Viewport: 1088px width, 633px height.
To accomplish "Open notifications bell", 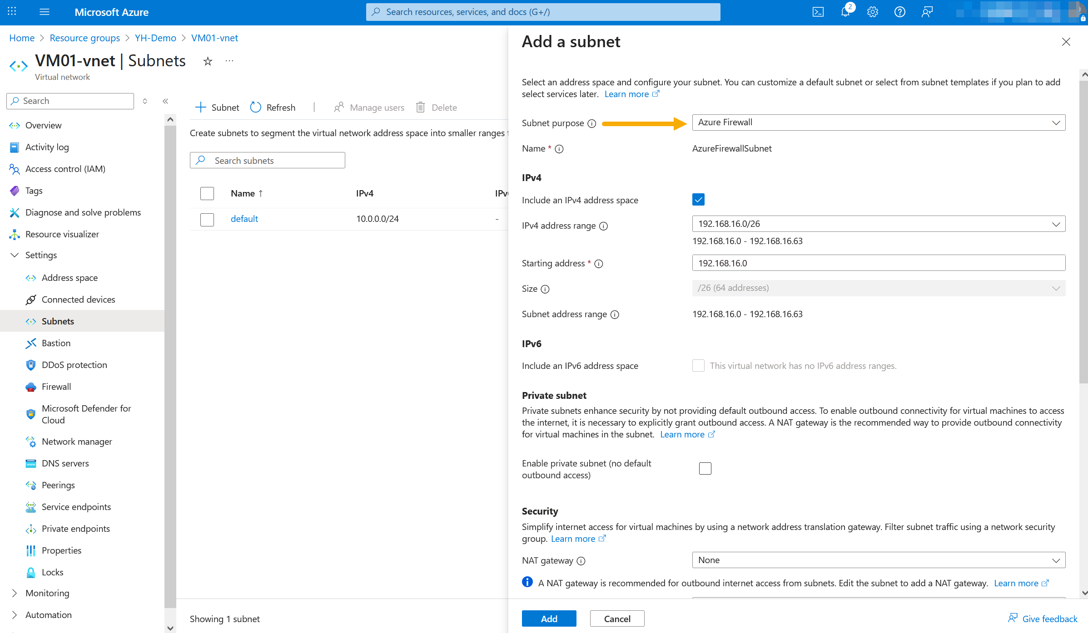I will [845, 12].
